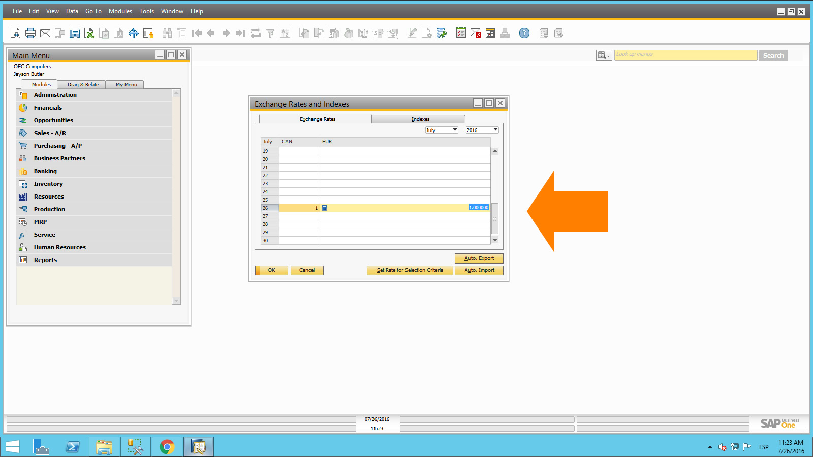Click the calculator icon in row 26
This screenshot has height=457, width=813.
(325, 208)
